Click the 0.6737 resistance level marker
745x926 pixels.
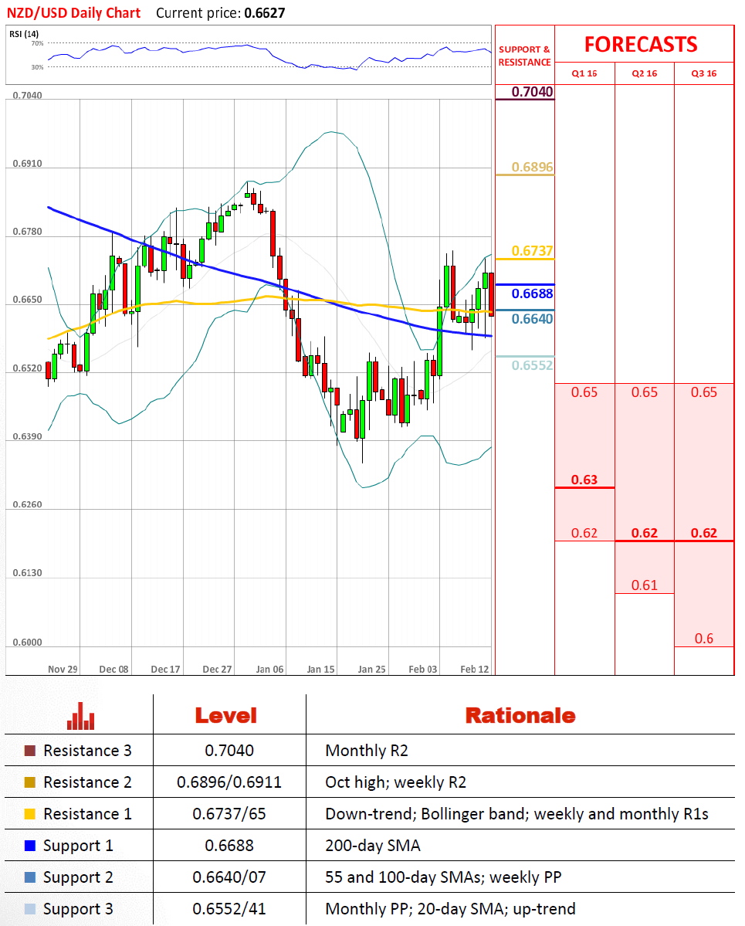[x=533, y=251]
